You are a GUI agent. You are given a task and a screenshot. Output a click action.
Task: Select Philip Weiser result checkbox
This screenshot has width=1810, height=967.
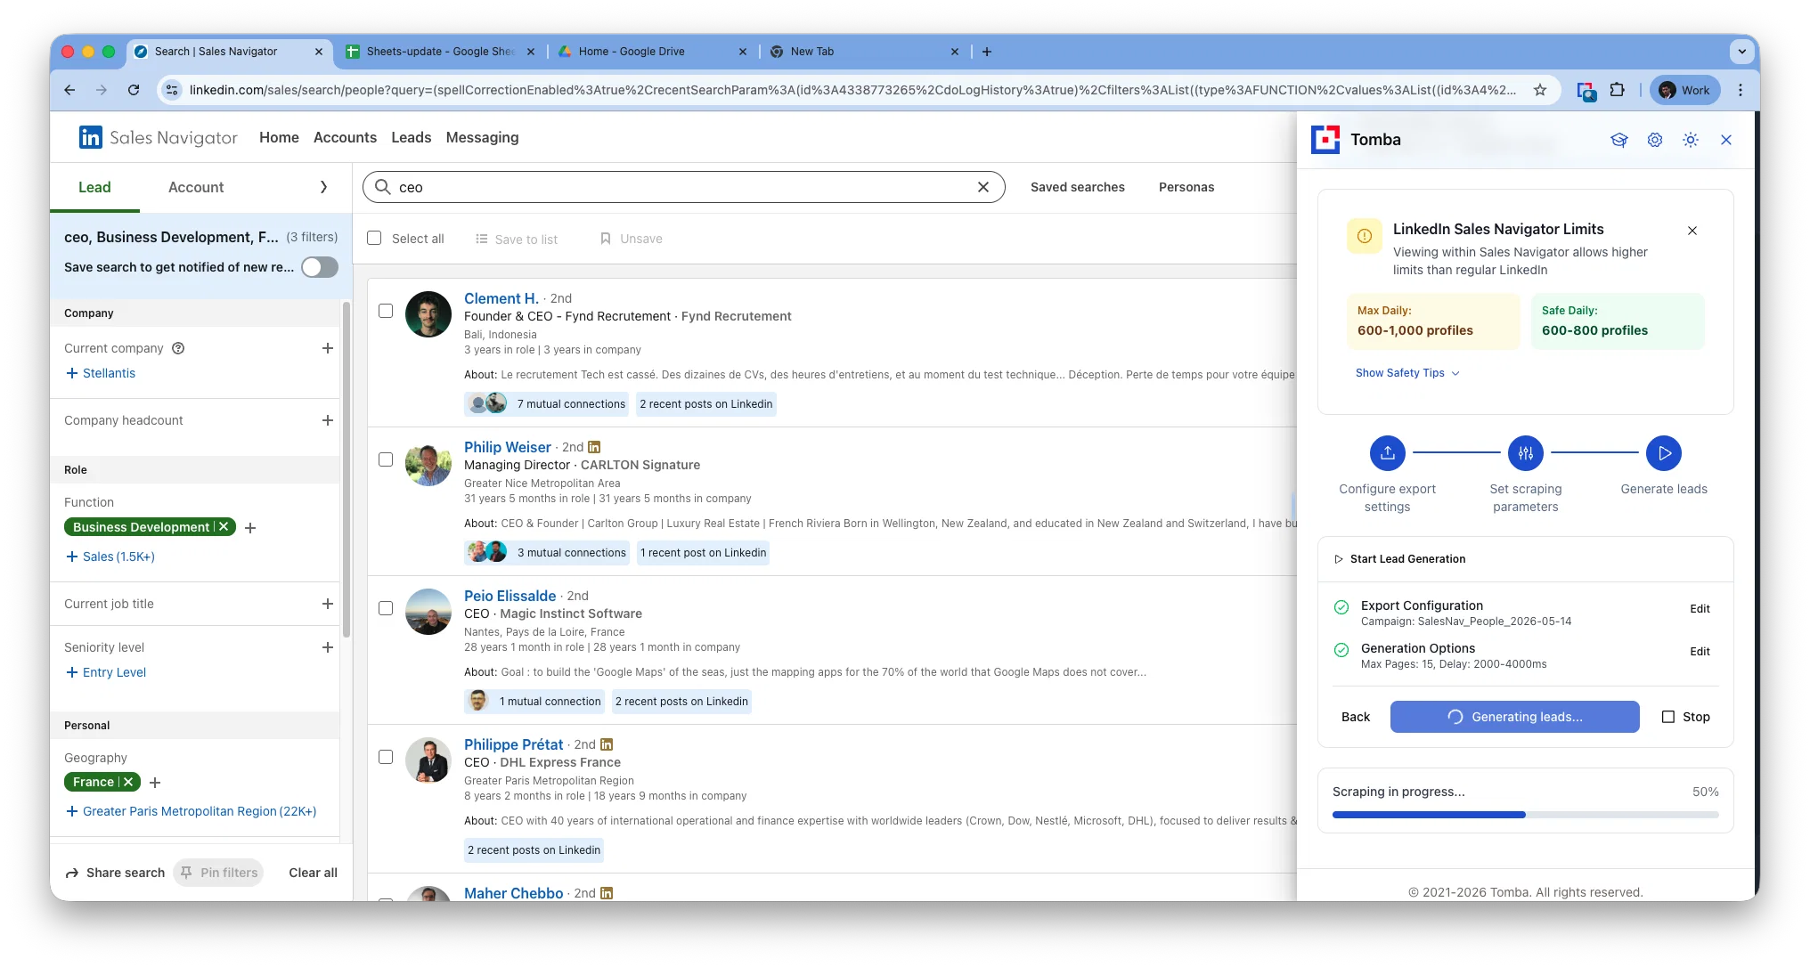click(x=386, y=459)
